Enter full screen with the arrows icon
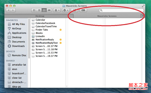Image resolution: width=151 pixels, height=93 pixels. tap(143, 6)
